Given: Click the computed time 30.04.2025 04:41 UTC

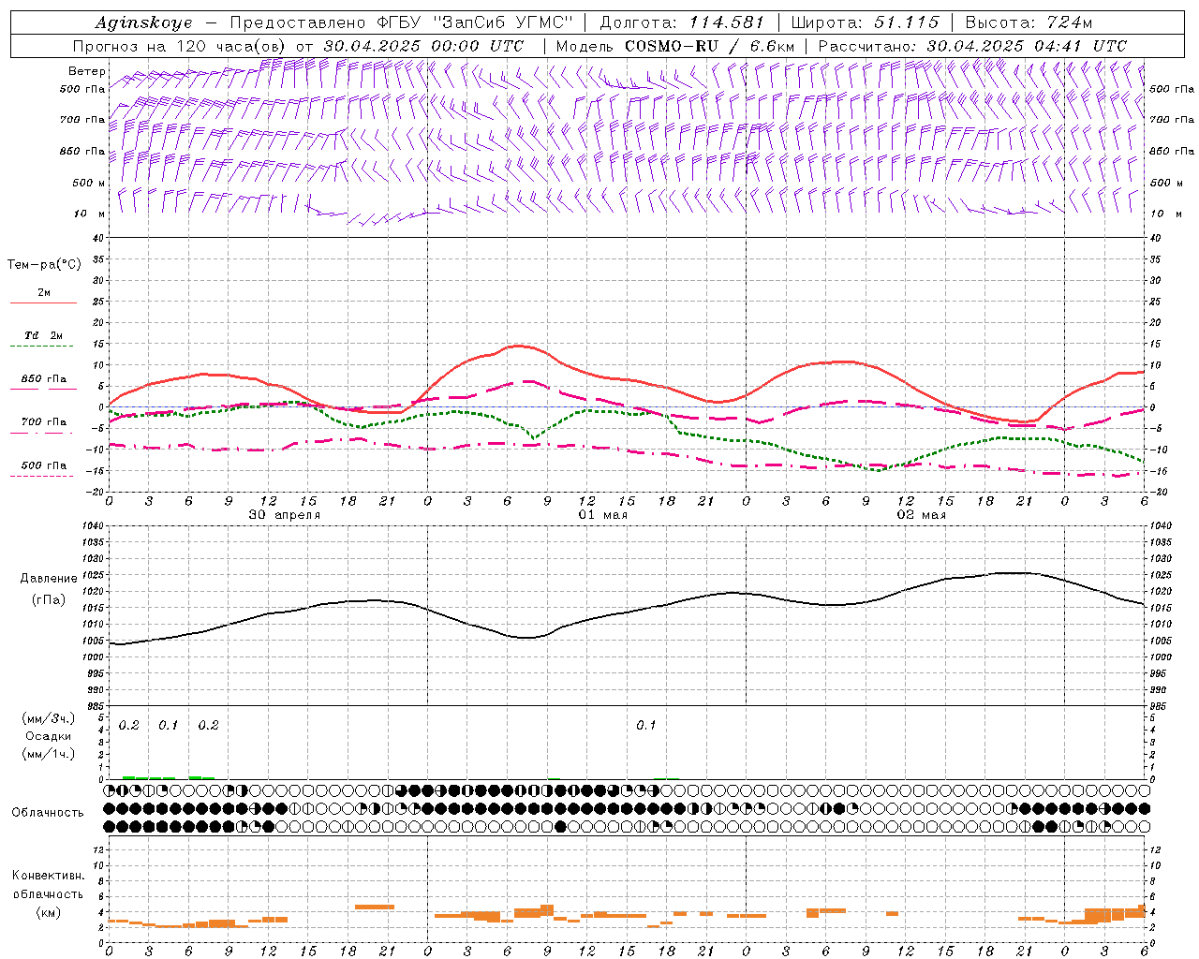Looking at the screenshot, I should click(1027, 46).
